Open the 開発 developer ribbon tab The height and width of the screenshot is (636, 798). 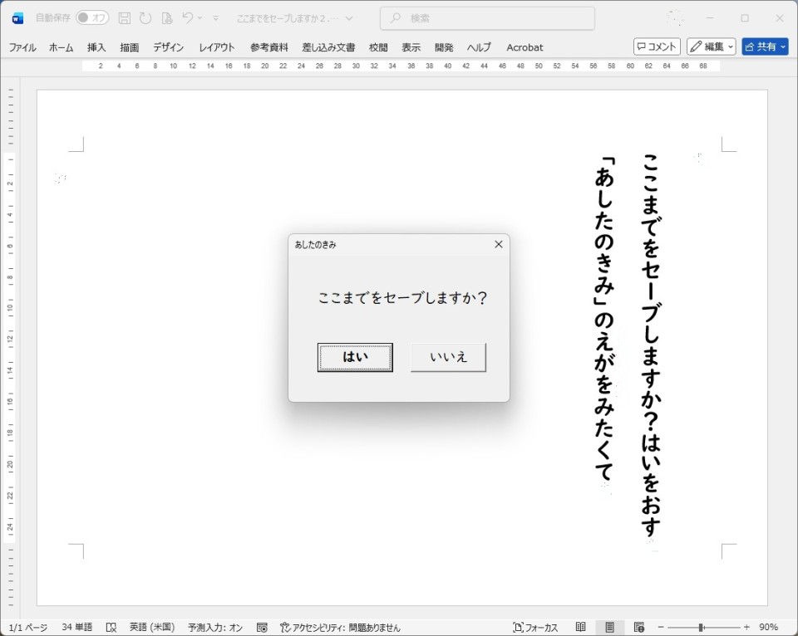point(444,47)
